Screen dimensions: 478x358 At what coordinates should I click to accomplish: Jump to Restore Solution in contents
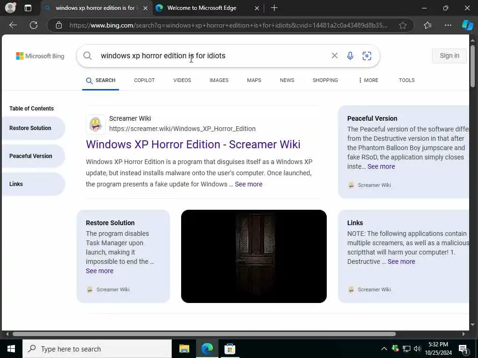tap(34, 128)
